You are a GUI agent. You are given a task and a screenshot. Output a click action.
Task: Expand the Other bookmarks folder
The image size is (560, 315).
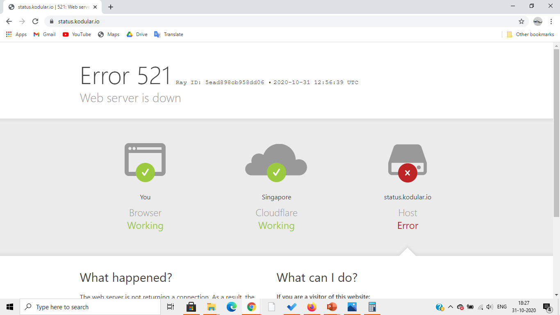530,34
